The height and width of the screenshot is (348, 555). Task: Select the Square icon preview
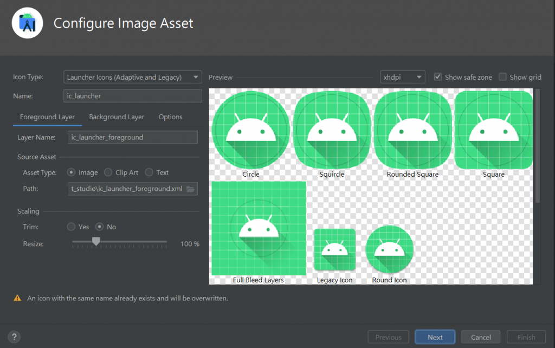493,130
